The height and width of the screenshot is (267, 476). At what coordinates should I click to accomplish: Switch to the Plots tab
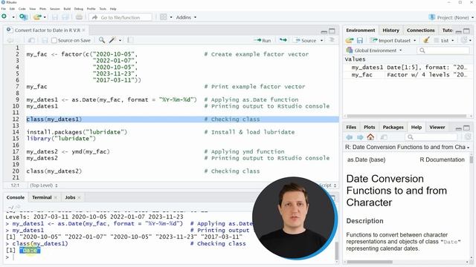pos(369,127)
